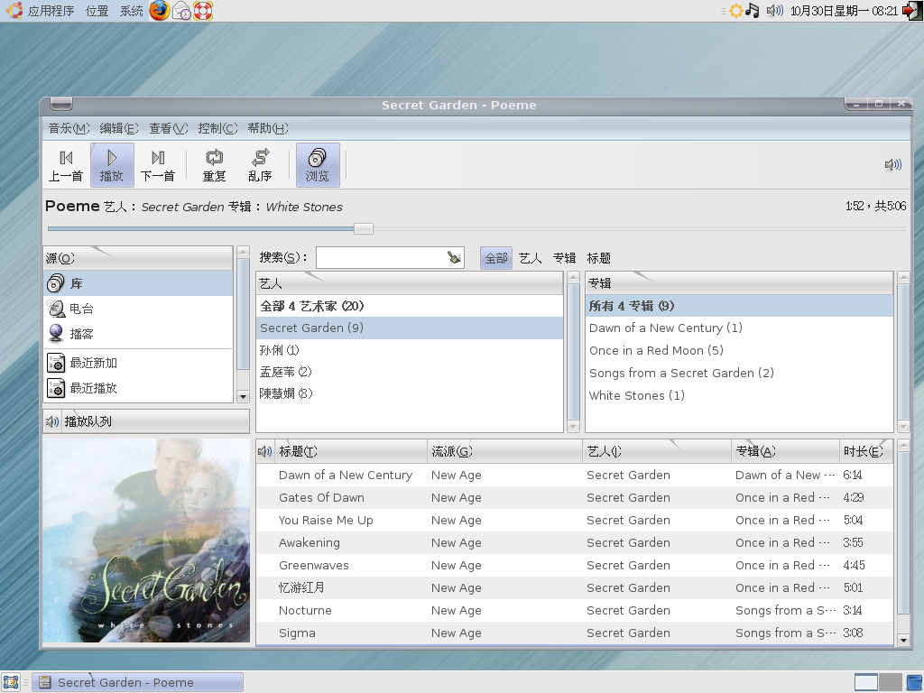Toggle Shuffle (乱序) mode
Screen dimensions: 924x693
click(260, 165)
